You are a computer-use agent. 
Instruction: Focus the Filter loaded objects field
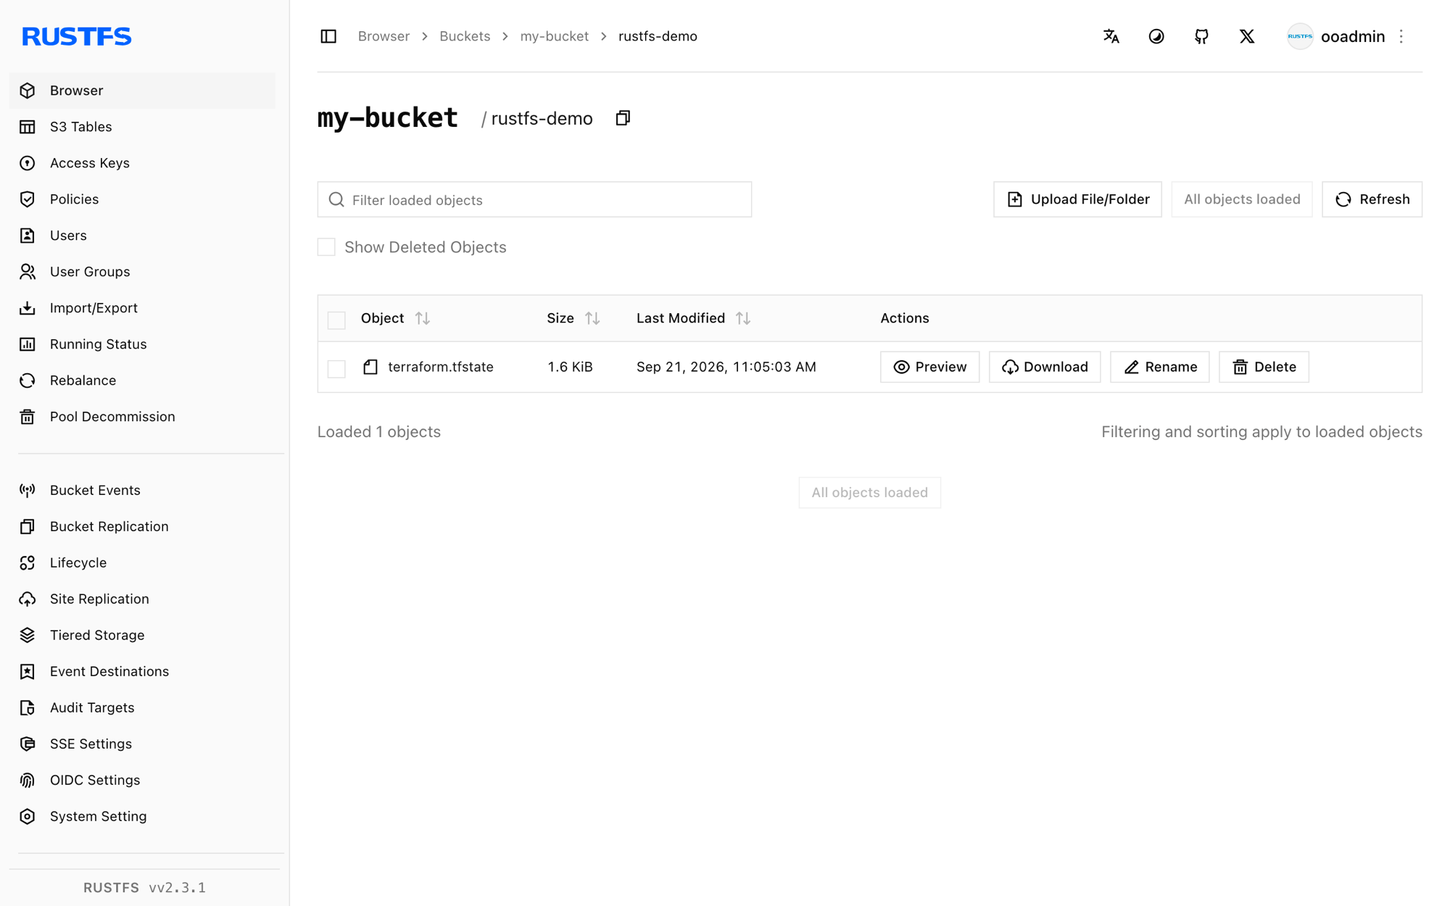point(534,199)
